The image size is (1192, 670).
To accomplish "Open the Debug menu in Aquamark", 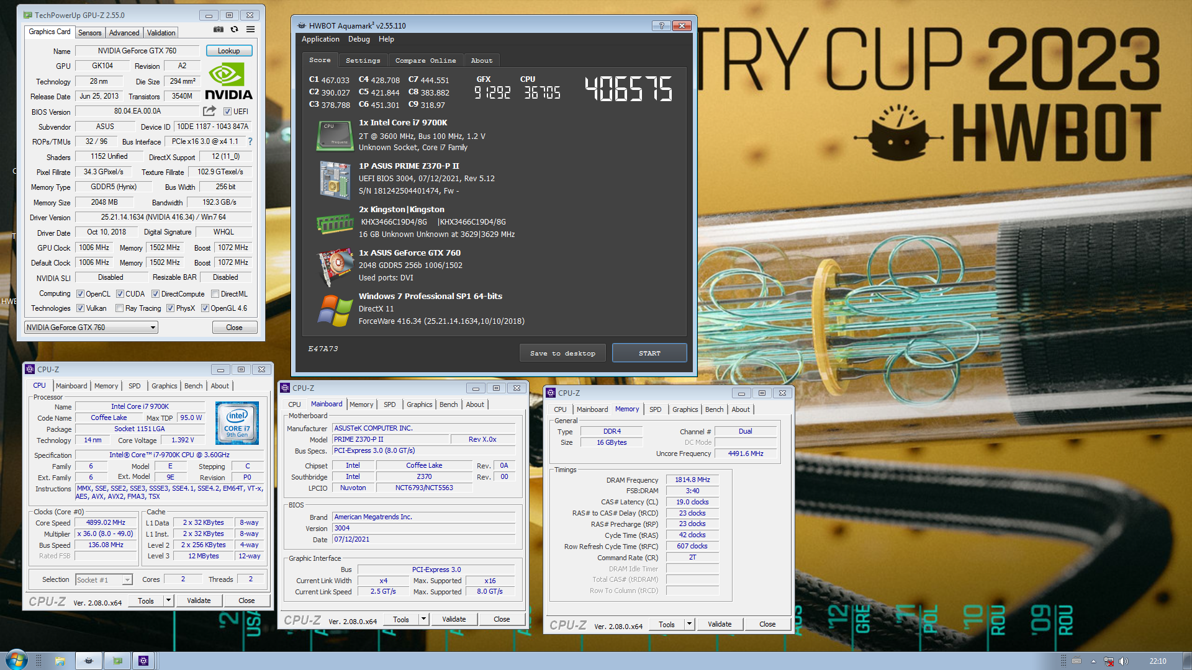I will coord(359,39).
